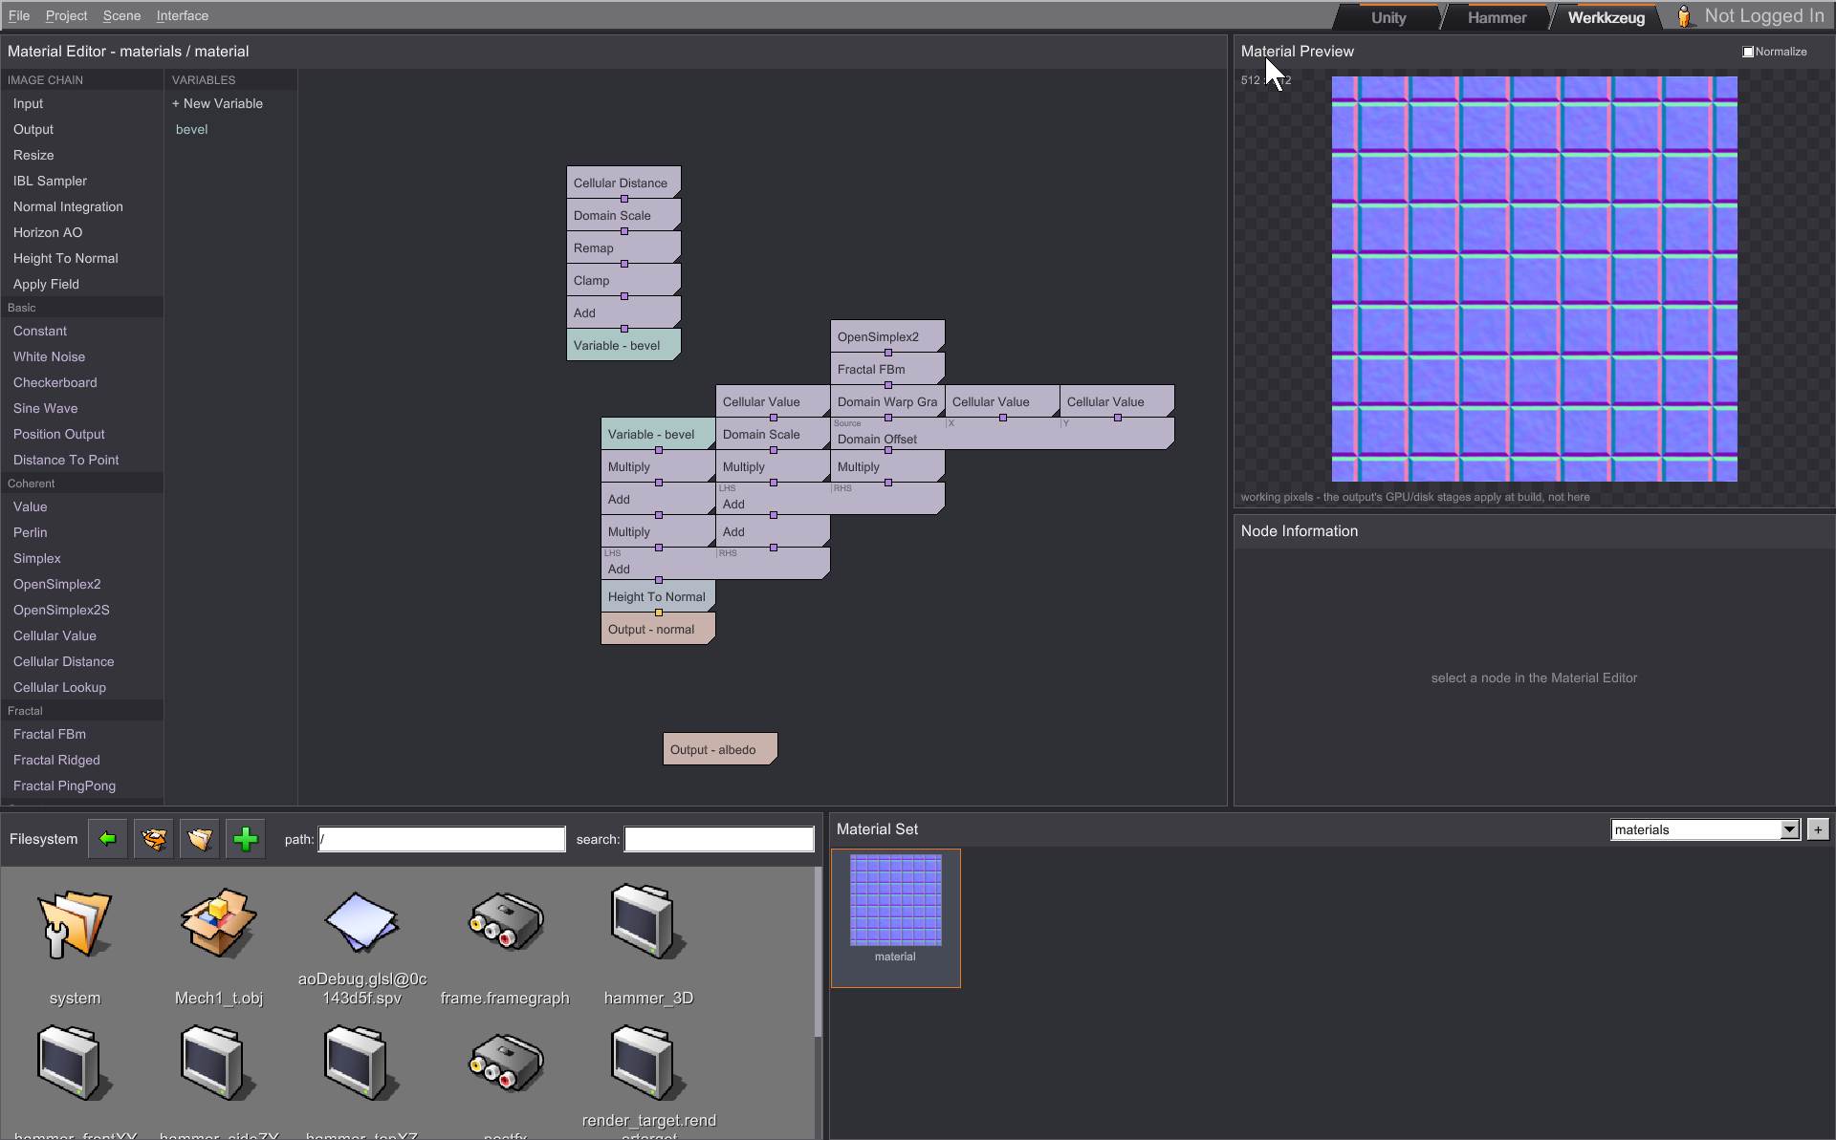The height and width of the screenshot is (1140, 1836).
Task: Click the green back arrow in Filesystem
Action: [107, 839]
